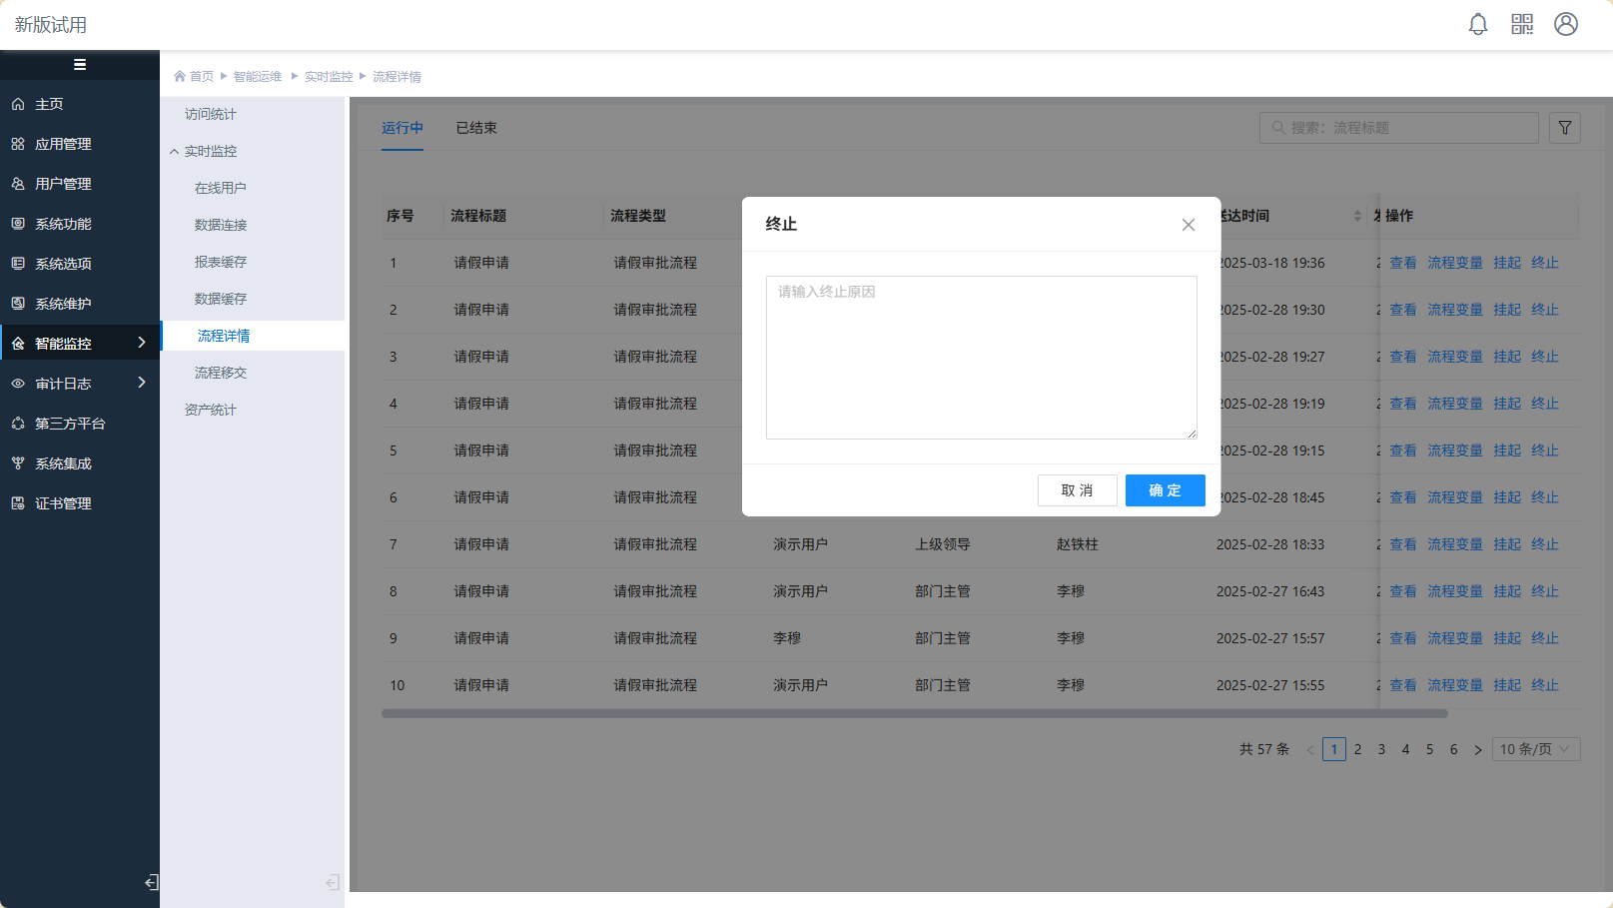Click the collapse icon at sidebar bottom

[152, 882]
